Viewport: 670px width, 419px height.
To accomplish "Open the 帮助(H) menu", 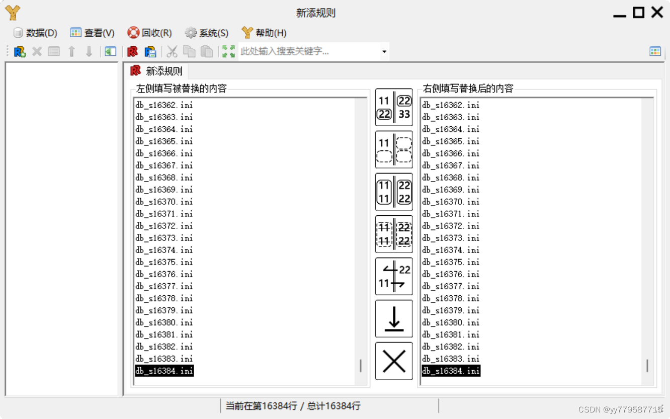I will [264, 33].
